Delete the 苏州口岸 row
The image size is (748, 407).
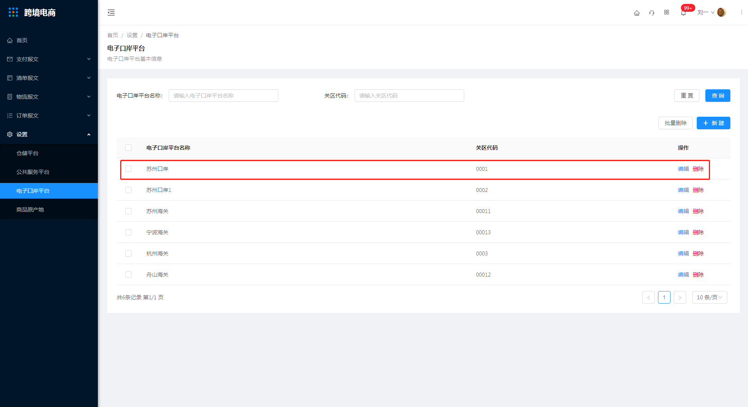click(698, 169)
